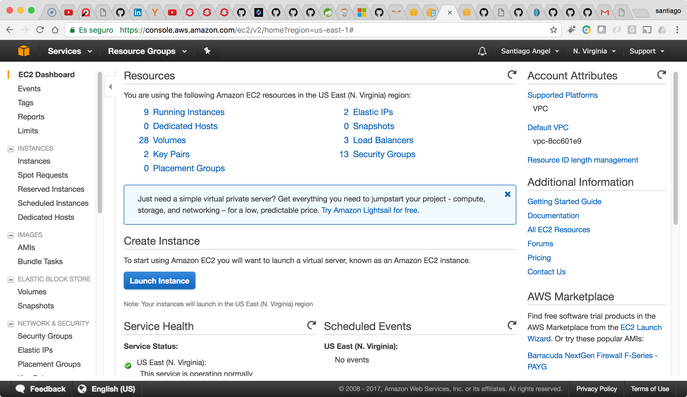Switch to the Gmail tab
The image size is (687, 397).
[605, 12]
